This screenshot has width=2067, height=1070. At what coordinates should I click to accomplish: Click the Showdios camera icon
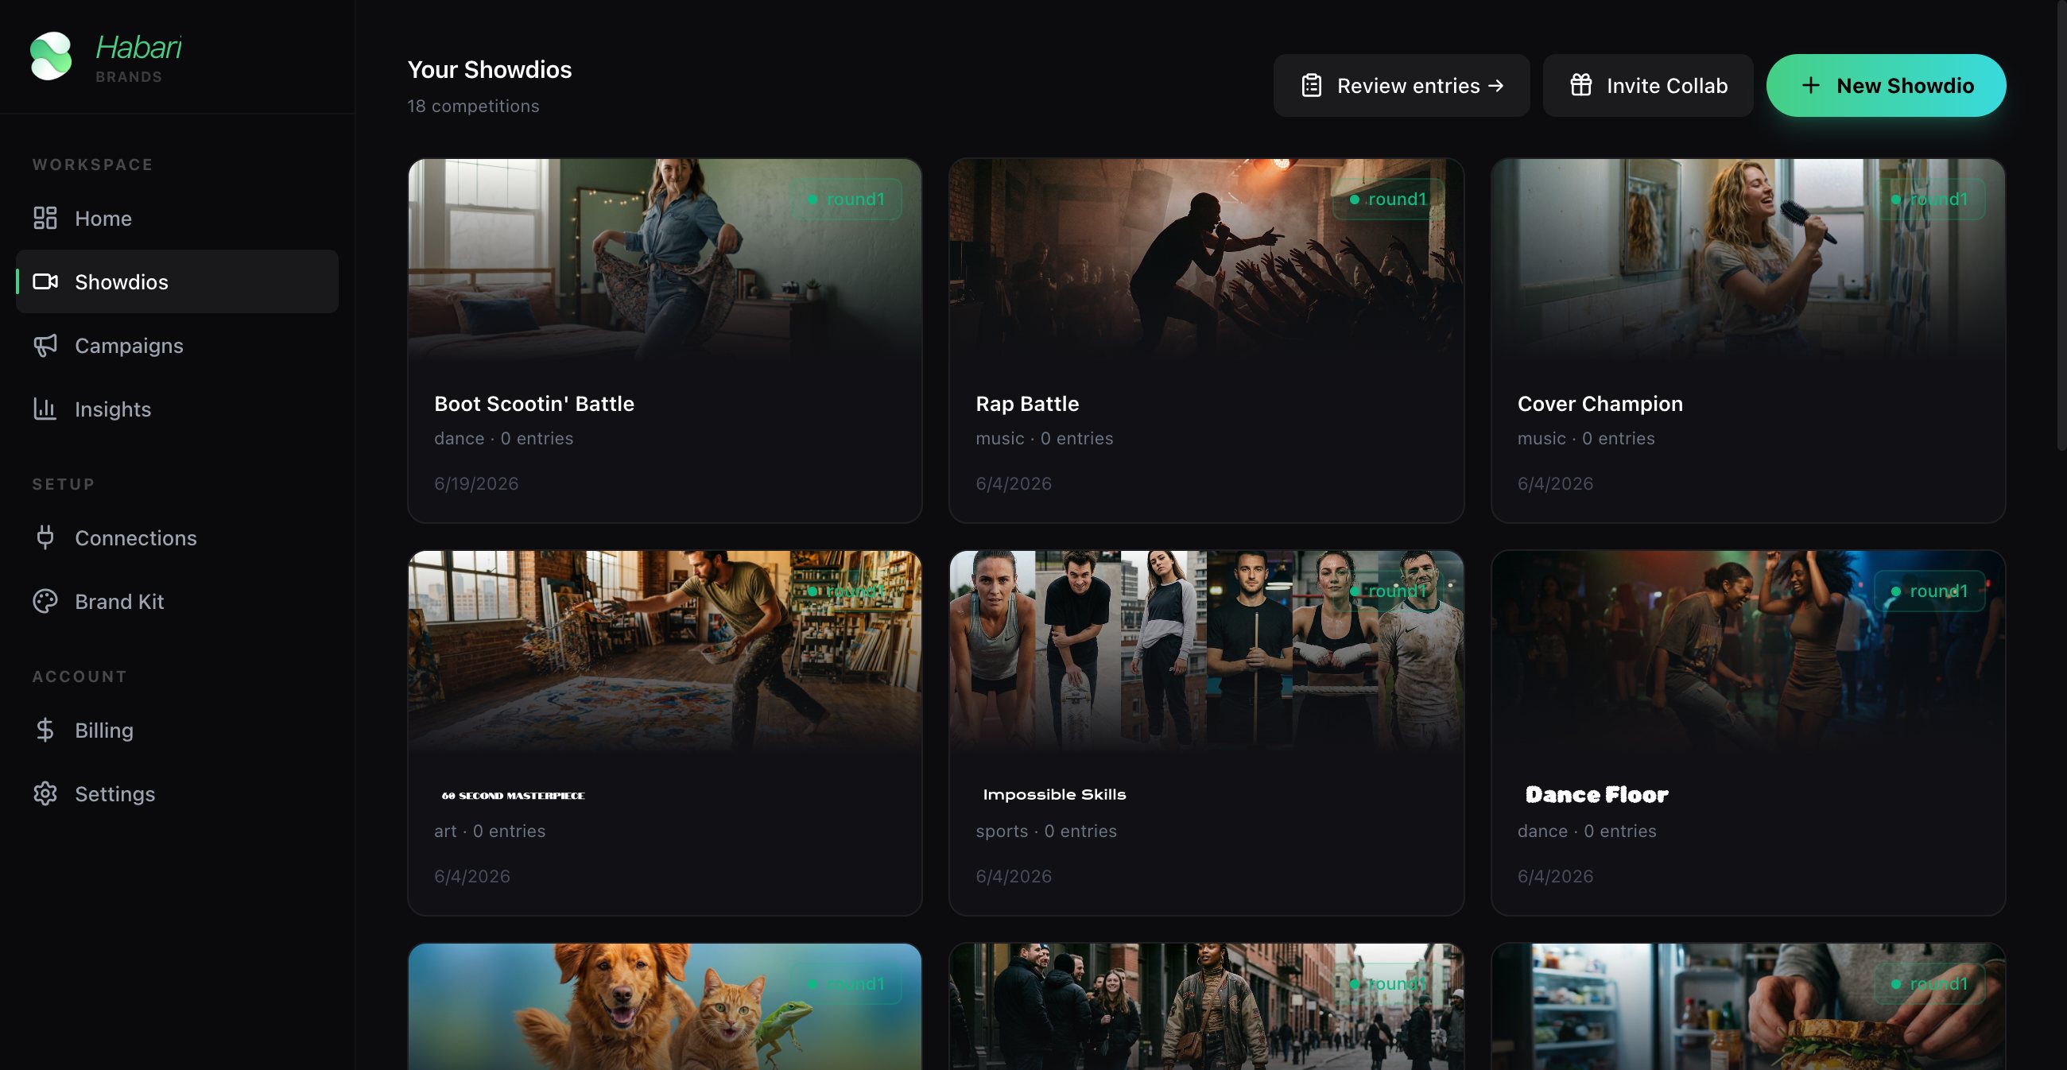coord(45,281)
